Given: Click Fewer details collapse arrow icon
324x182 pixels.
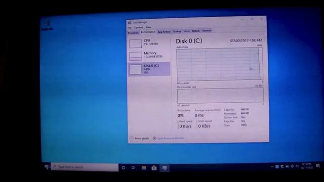Looking at the screenshot, I should coord(132,139).
